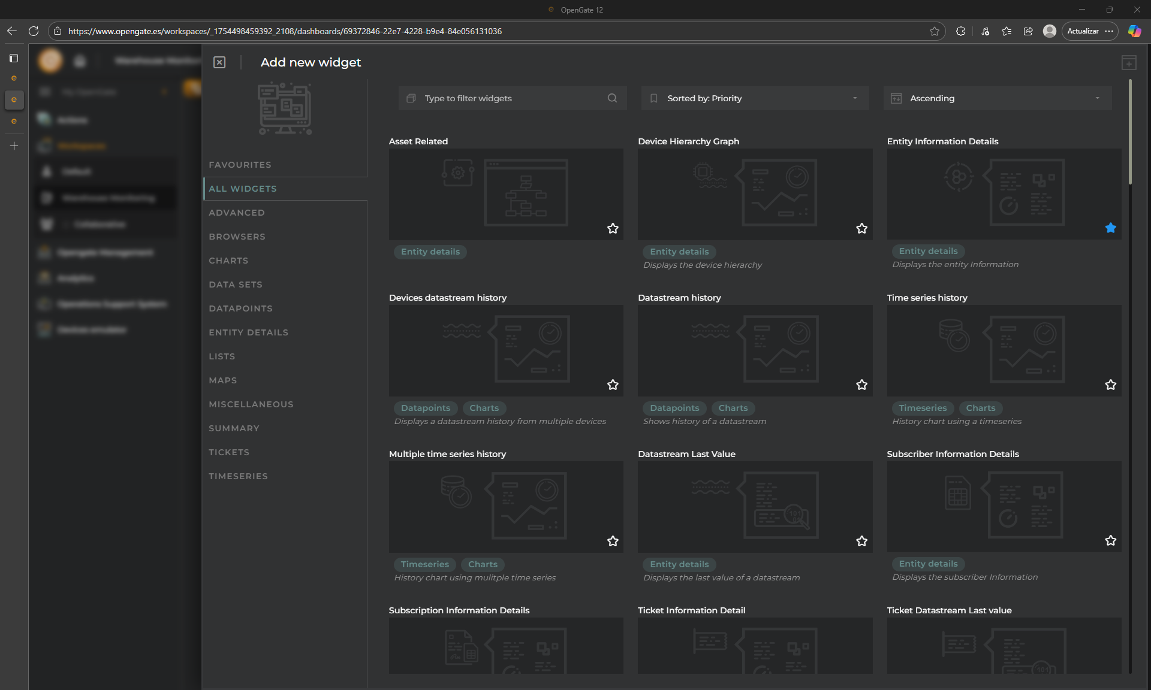Click browser refresh icon

click(x=34, y=31)
